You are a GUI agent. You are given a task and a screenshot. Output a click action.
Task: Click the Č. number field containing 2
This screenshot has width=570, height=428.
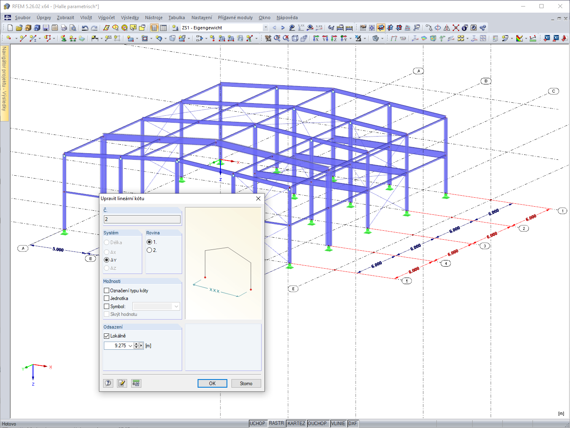coord(142,219)
